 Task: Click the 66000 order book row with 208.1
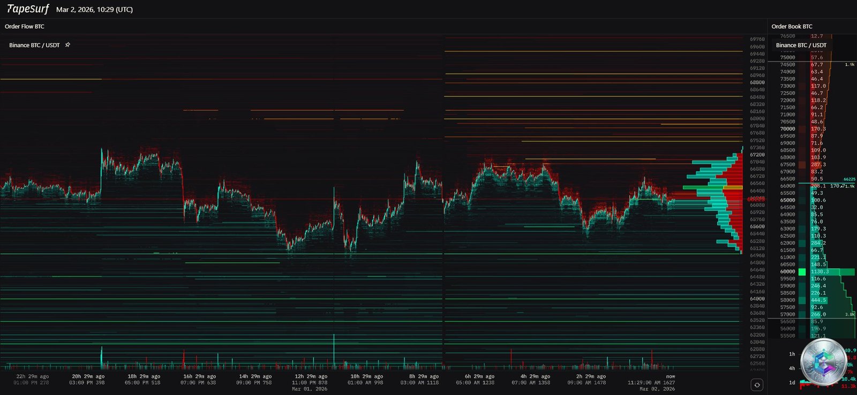tap(811, 186)
